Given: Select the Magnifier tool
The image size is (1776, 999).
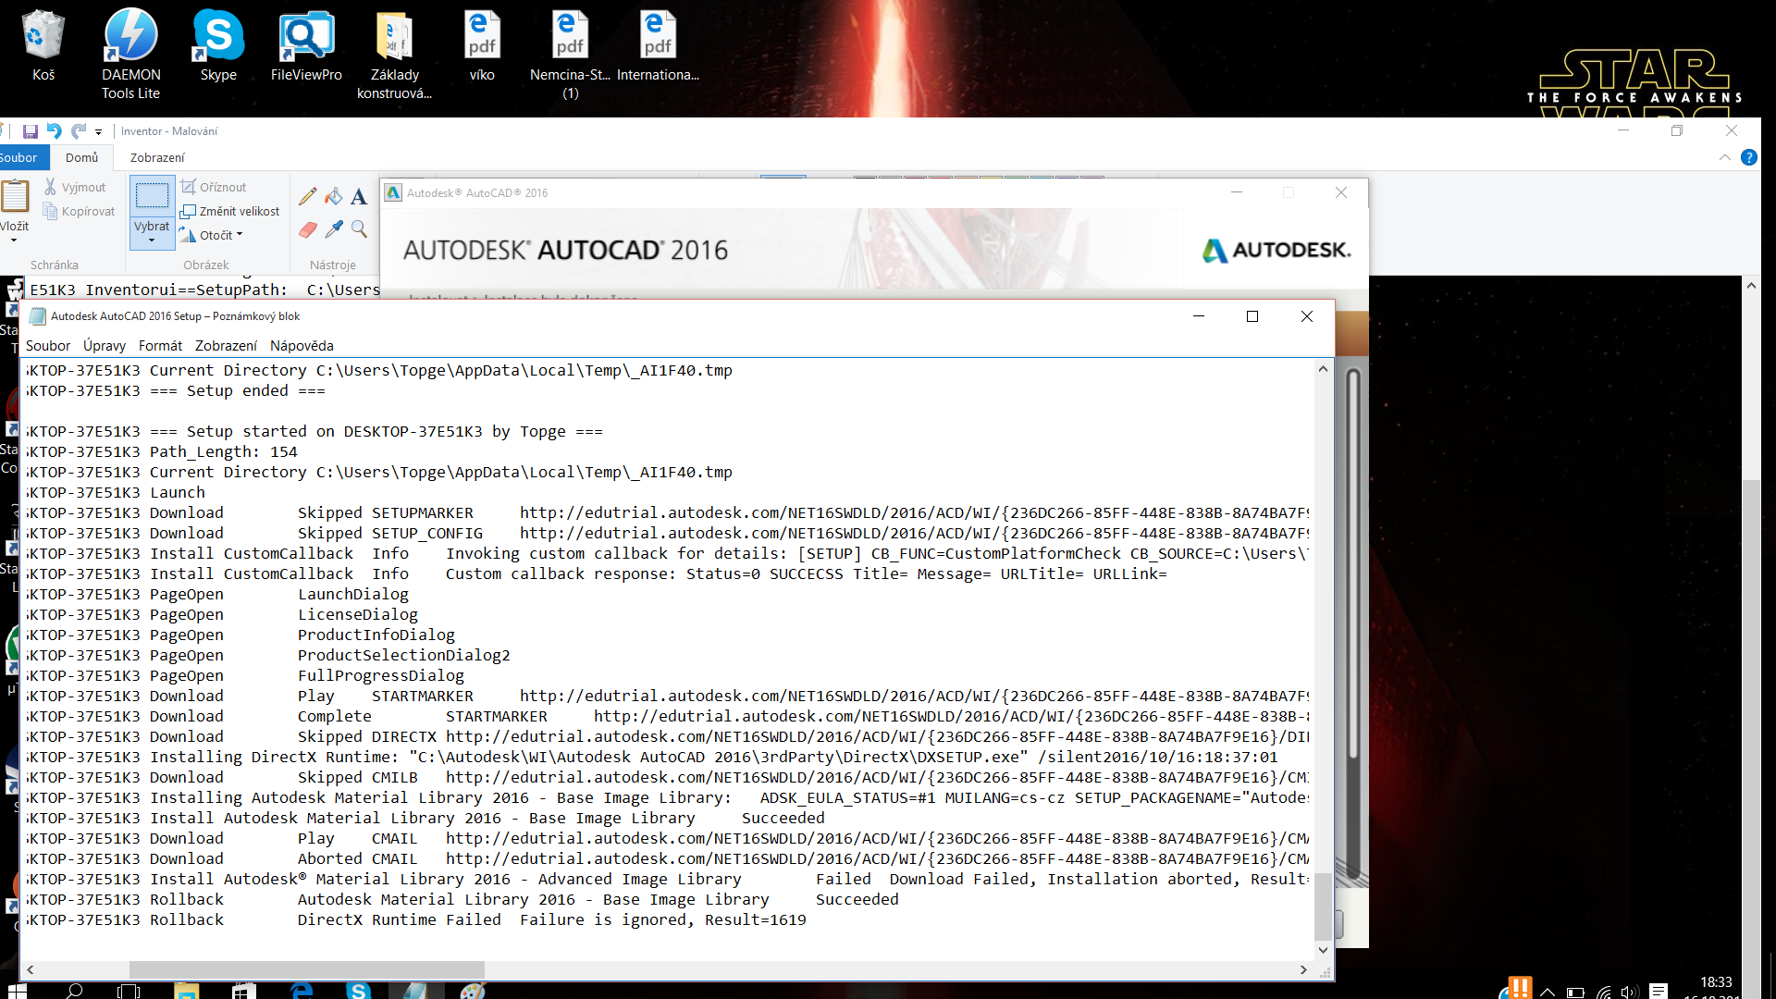Looking at the screenshot, I should (359, 229).
